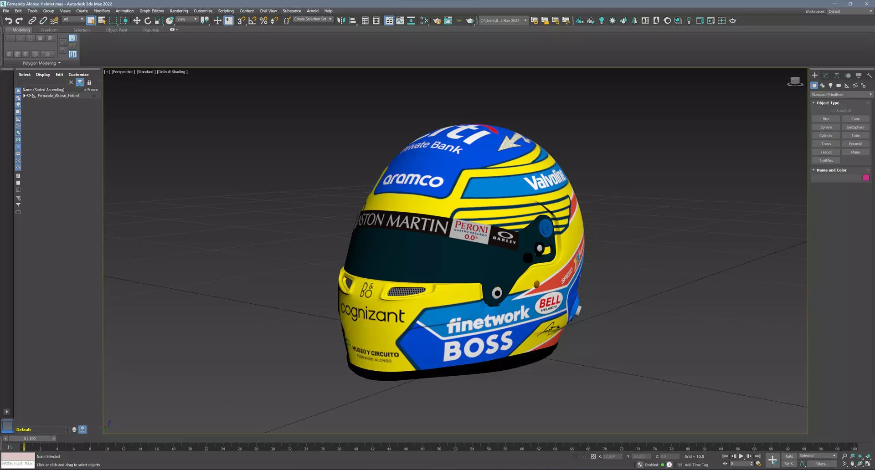The width and height of the screenshot is (875, 470).
Task: Open Standard Primitives category dropdown
Action: [841, 95]
